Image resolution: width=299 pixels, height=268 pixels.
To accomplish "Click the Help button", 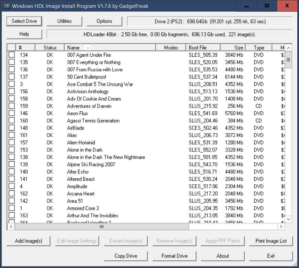I will click(x=24, y=34).
